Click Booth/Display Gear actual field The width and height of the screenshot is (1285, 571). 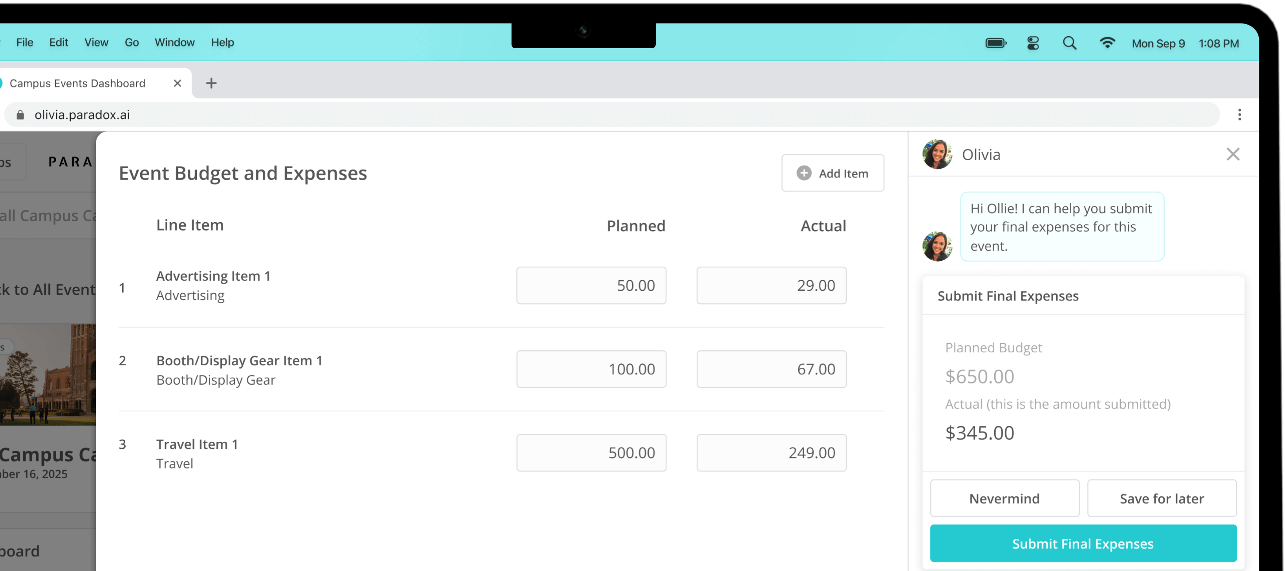(x=771, y=369)
